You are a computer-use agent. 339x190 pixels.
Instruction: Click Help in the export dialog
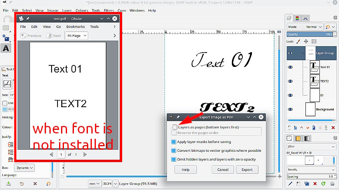tap(186, 170)
